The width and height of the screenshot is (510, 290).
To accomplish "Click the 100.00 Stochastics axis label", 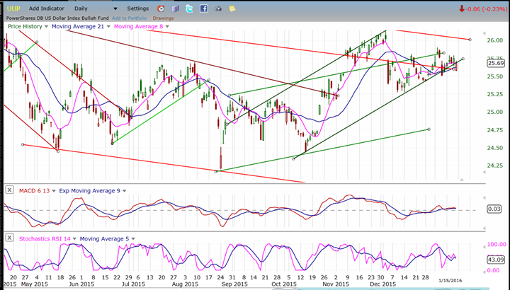I will coord(497,245).
